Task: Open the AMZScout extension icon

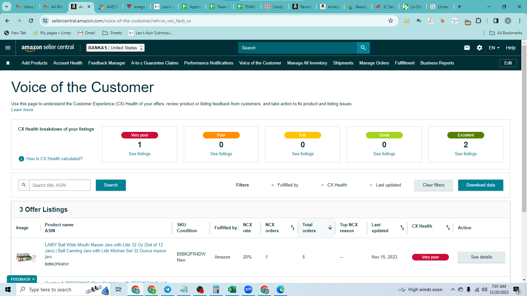Action: pyautogui.click(x=407, y=21)
